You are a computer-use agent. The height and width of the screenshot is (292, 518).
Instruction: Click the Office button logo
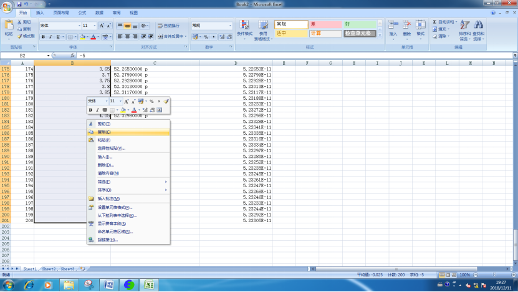[x=7, y=7]
